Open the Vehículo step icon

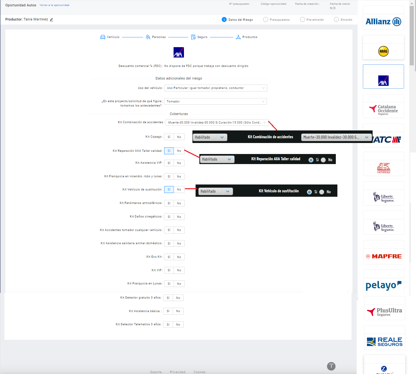[103, 37]
